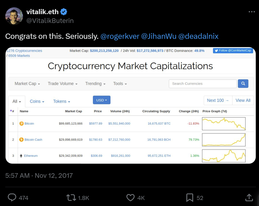Click vitalik.eth profile avatar
Image resolution: width=259 pixels, height=206 pixels.
pos(14,16)
